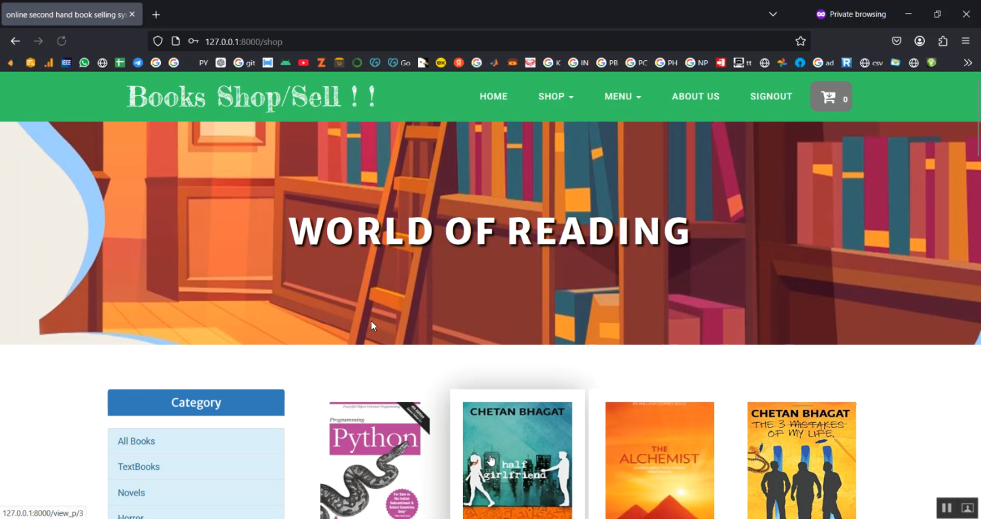981x519 pixels.
Task: Expand the MENU dropdown
Action: tap(623, 97)
